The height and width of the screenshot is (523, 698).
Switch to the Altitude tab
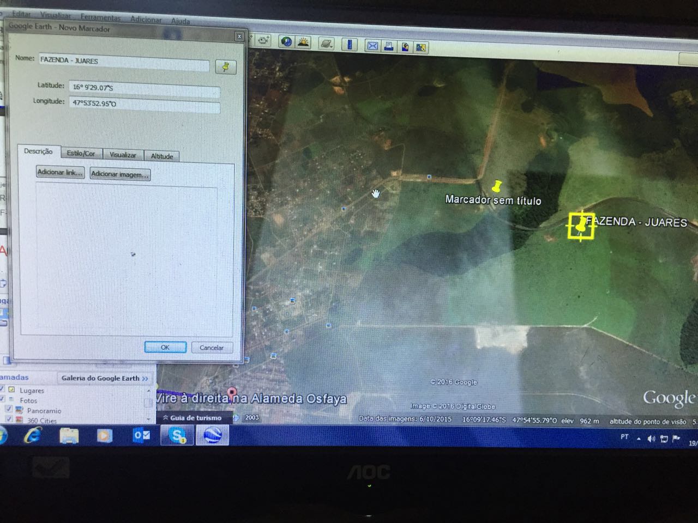[162, 156]
